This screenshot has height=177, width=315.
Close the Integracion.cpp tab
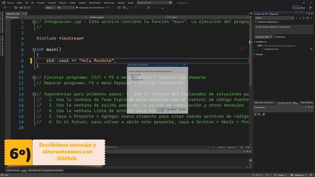(26, 14)
